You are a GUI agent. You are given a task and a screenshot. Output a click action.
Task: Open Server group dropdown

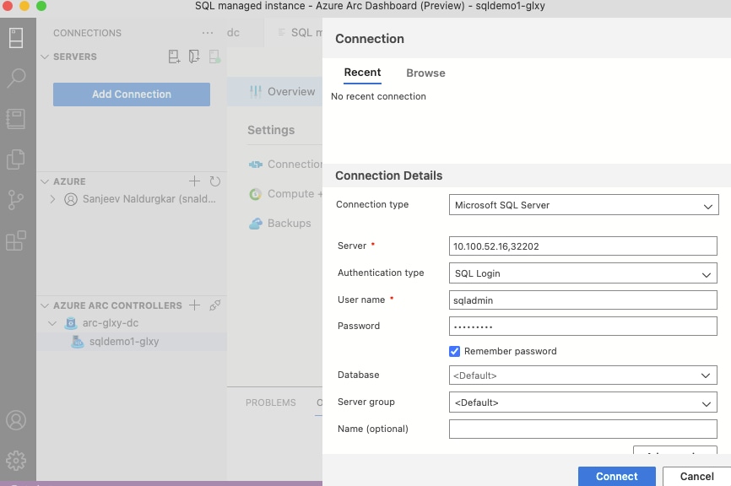(x=582, y=402)
